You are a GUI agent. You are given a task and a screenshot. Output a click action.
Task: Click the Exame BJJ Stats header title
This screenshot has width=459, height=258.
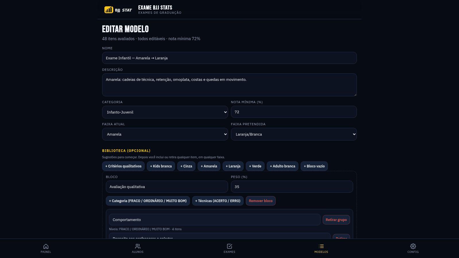tap(155, 8)
